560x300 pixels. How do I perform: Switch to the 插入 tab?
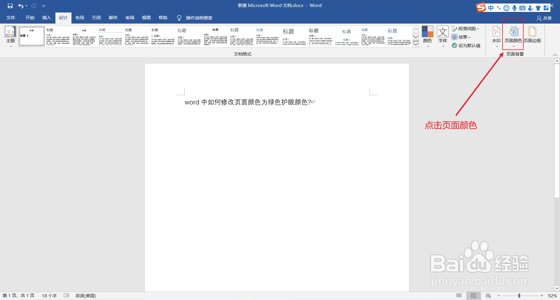[x=47, y=18]
